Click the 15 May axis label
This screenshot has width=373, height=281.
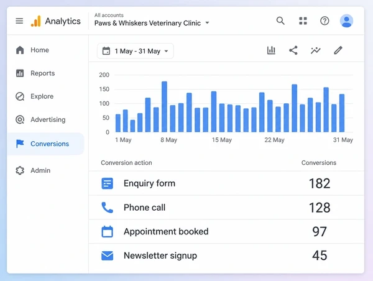tap(222, 140)
